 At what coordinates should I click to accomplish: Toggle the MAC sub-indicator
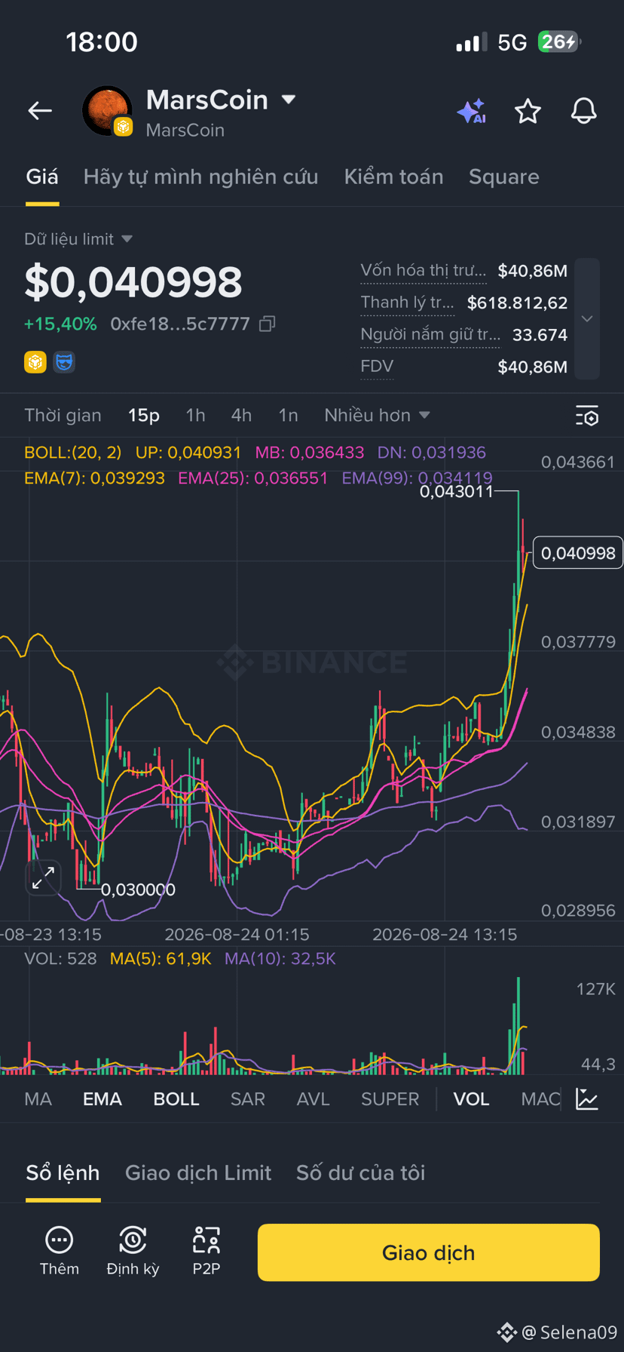pos(540,1098)
